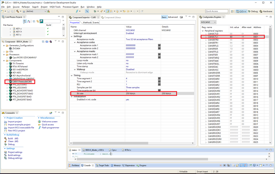Click the New file icon in main toolbar
275x174 pixels.
click(x=2, y=11)
